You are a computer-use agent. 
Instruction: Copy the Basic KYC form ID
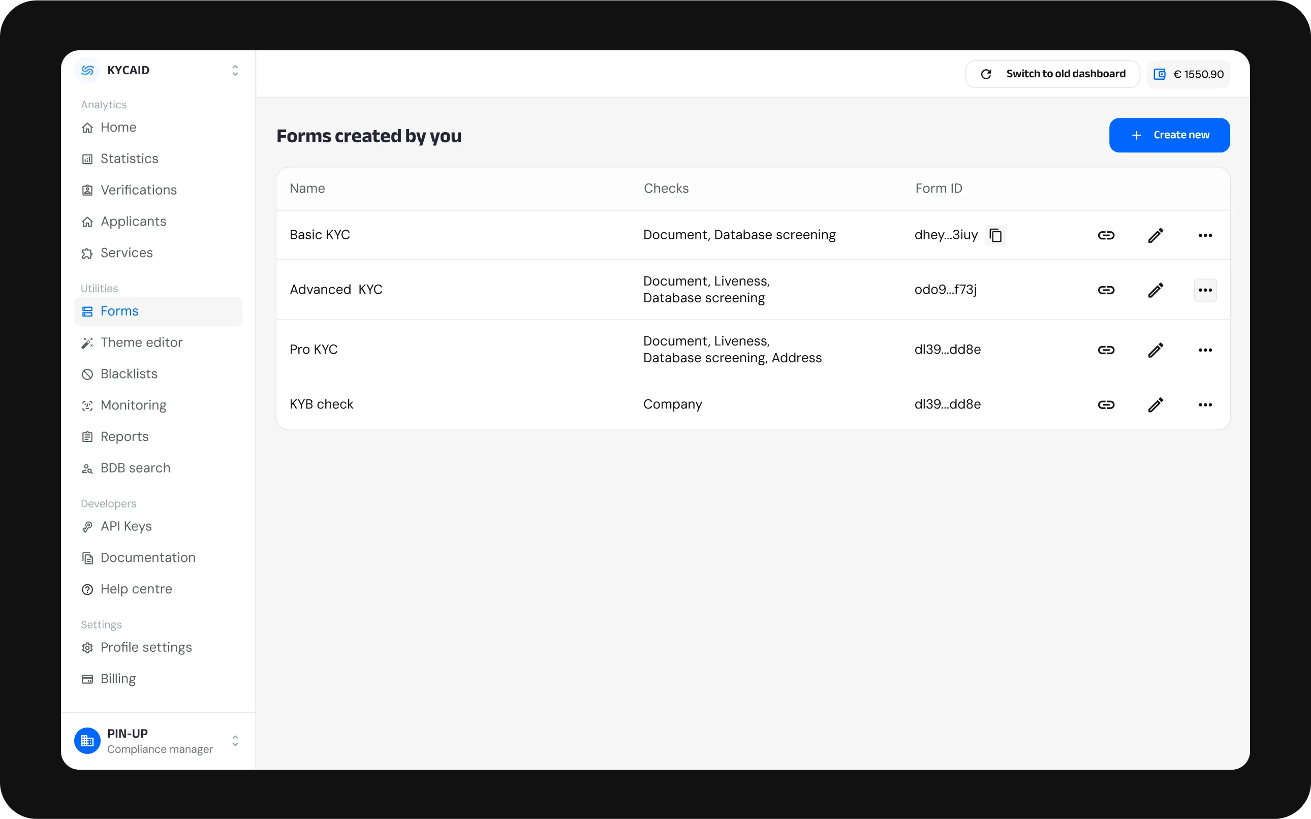[996, 235]
